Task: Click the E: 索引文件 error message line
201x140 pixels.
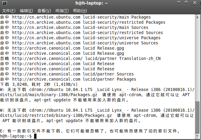Action: coord(90,131)
